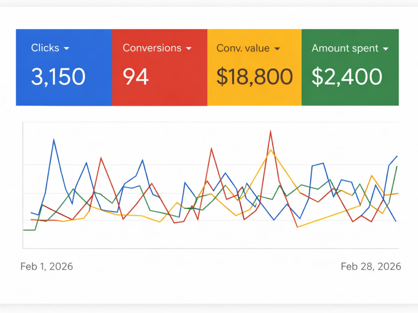Select the blue 3,150 clicks value

tap(58, 76)
